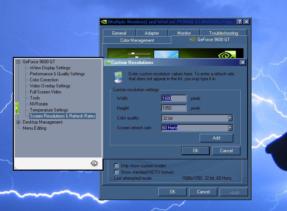The image size is (287, 211).
Task: Toggle Show standard HDTV formats checkbox
Action: (x=116, y=172)
